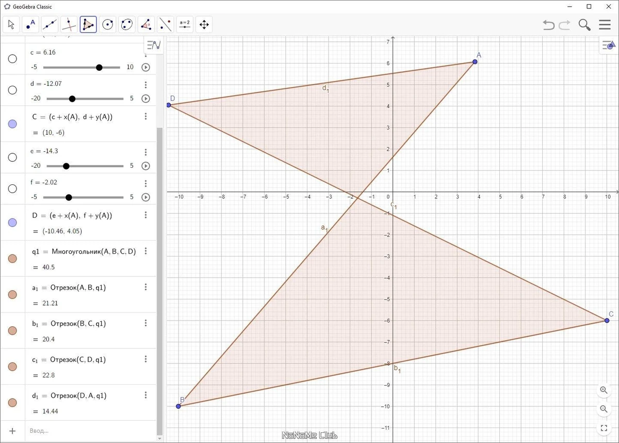Open the search magnifier icon
The image size is (619, 443).
click(584, 25)
